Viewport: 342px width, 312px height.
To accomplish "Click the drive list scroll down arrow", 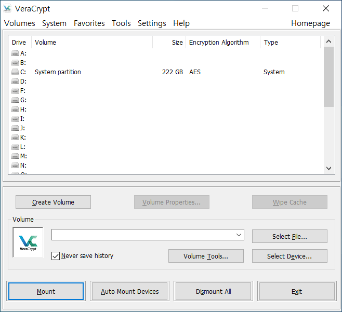I will pos(328,168).
